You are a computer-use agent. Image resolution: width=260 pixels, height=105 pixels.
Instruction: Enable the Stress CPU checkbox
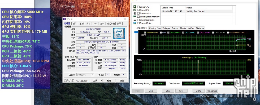pos(138,7)
